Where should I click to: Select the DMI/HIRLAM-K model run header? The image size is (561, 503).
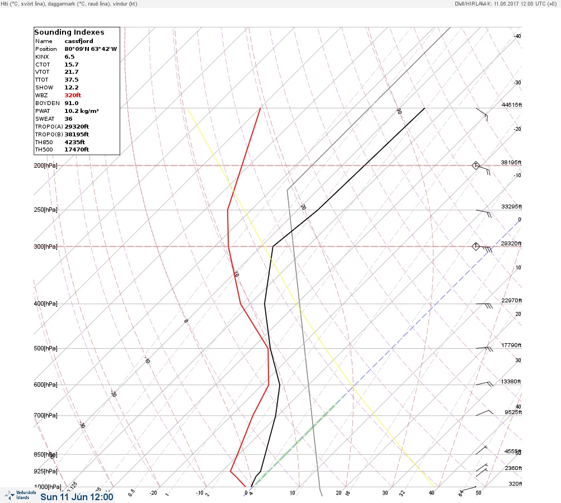pos(506,4)
